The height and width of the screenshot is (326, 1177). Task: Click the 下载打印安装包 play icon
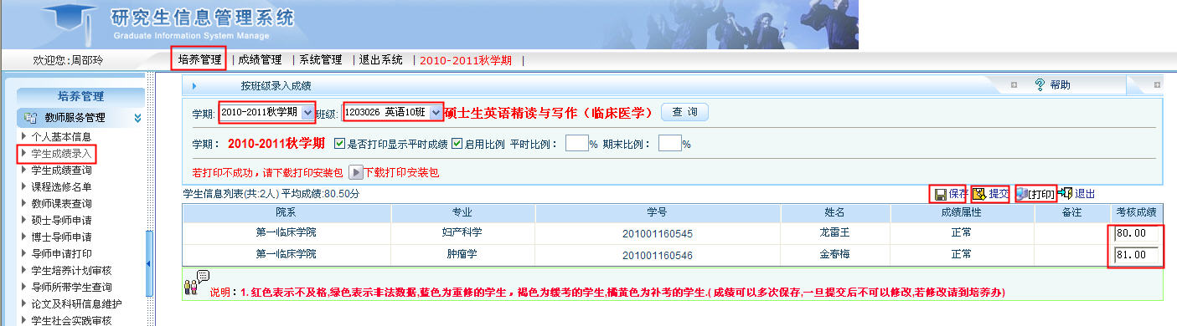tap(355, 173)
